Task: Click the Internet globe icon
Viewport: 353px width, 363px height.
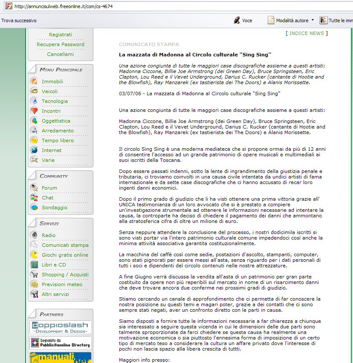Action: [x=34, y=150]
